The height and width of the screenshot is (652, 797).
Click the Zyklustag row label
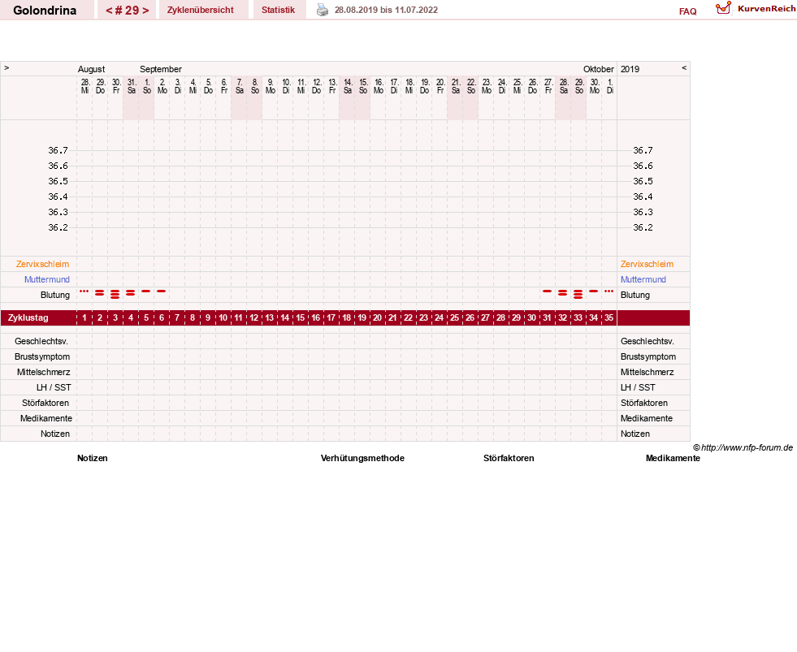pyautogui.click(x=28, y=318)
